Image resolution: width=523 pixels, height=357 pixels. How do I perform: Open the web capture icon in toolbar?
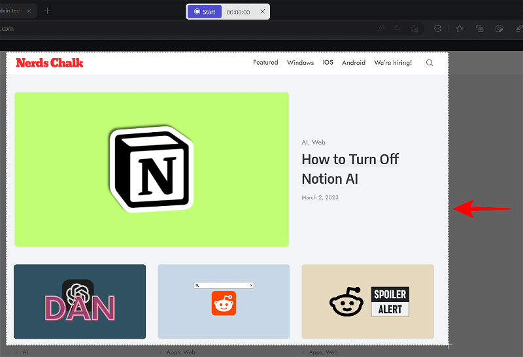(x=499, y=29)
